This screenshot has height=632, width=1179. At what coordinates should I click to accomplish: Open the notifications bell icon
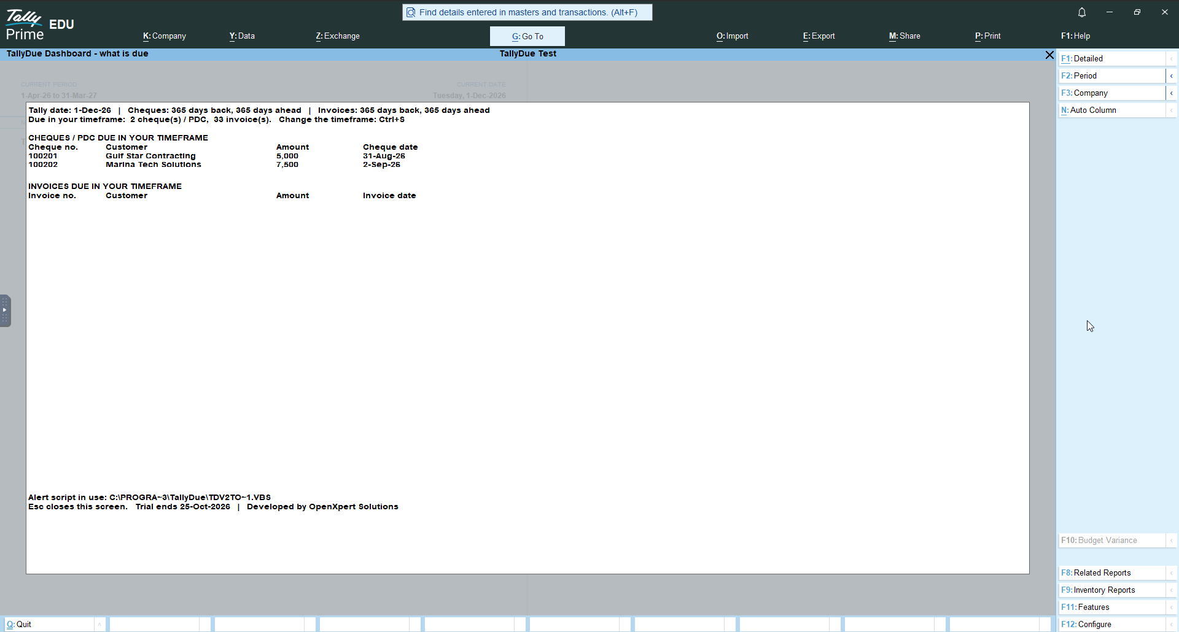[x=1082, y=12]
